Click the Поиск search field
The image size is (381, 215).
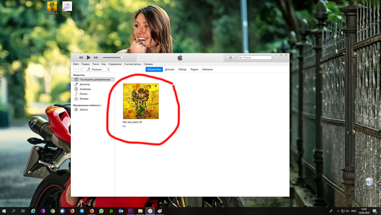point(255,57)
